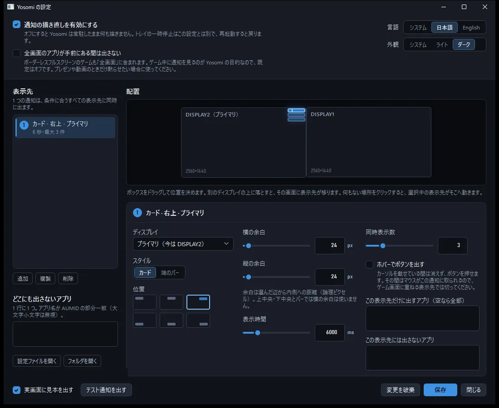
Task: Click 同時表示数 slider handle
Action: click(x=383, y=246)
